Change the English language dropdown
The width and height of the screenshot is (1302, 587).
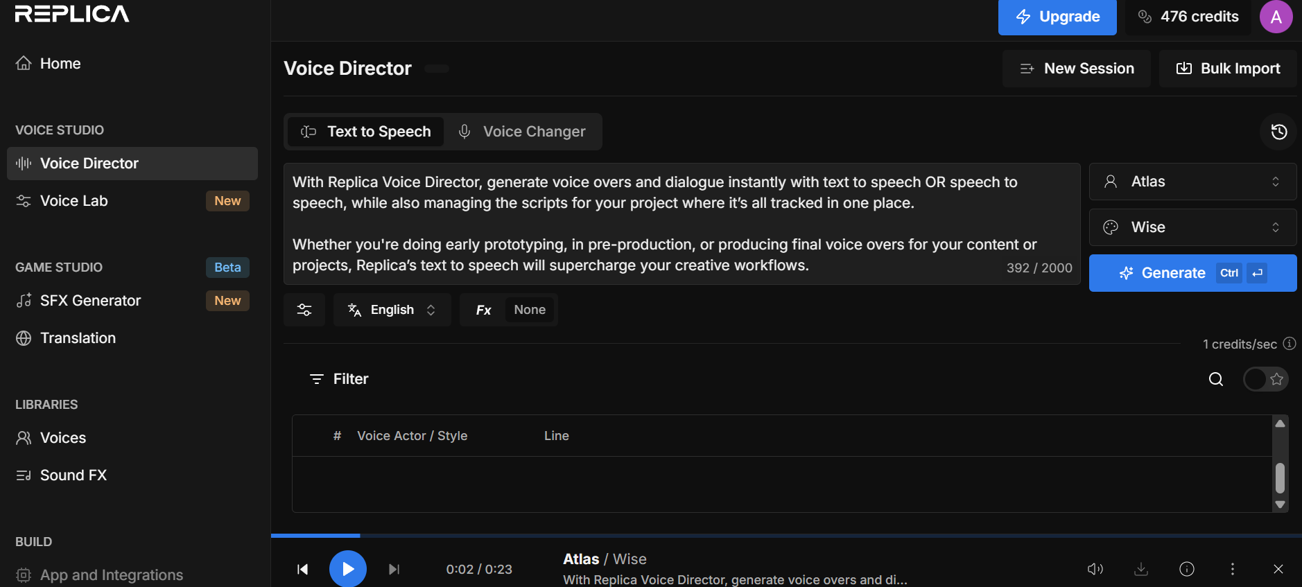(x=392, y=310)
